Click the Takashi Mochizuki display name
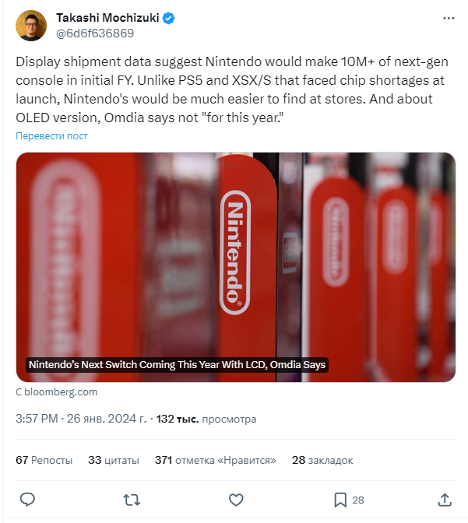This screenshot has width=468, height=523. click(107, 18)
